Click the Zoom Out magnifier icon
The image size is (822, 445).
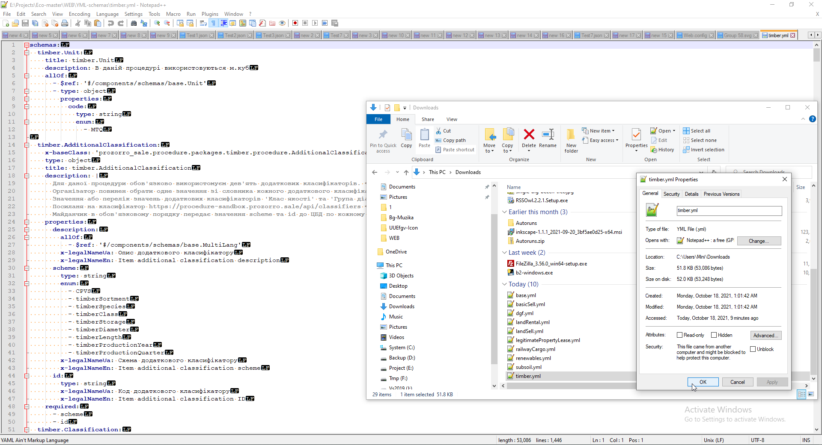167,23
